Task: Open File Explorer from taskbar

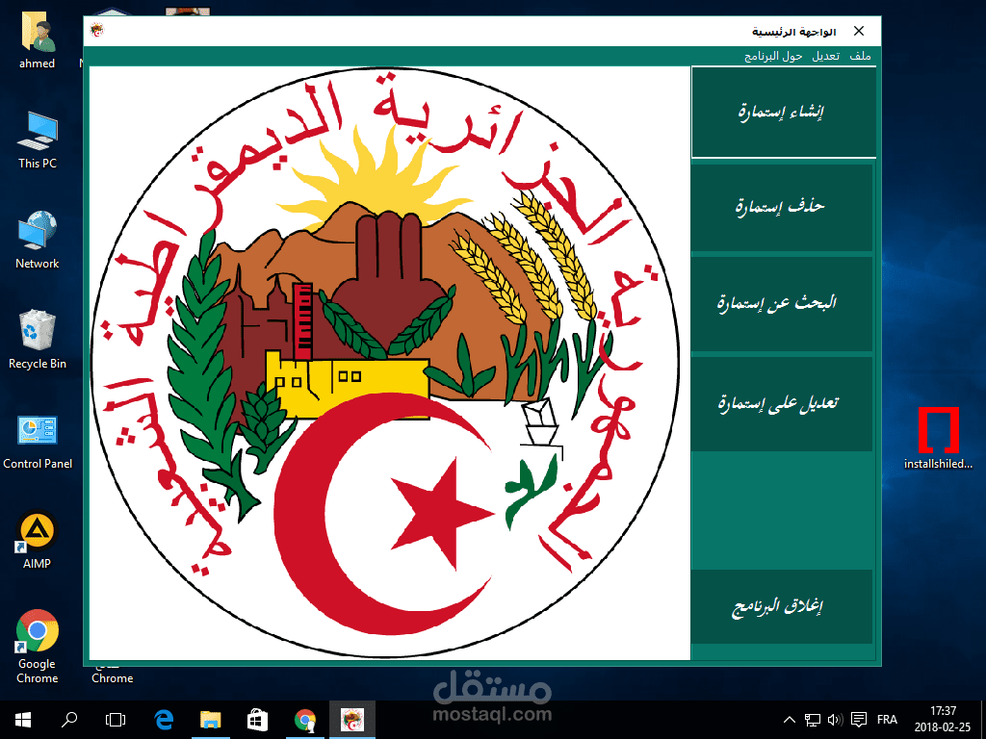Action: 211,720
